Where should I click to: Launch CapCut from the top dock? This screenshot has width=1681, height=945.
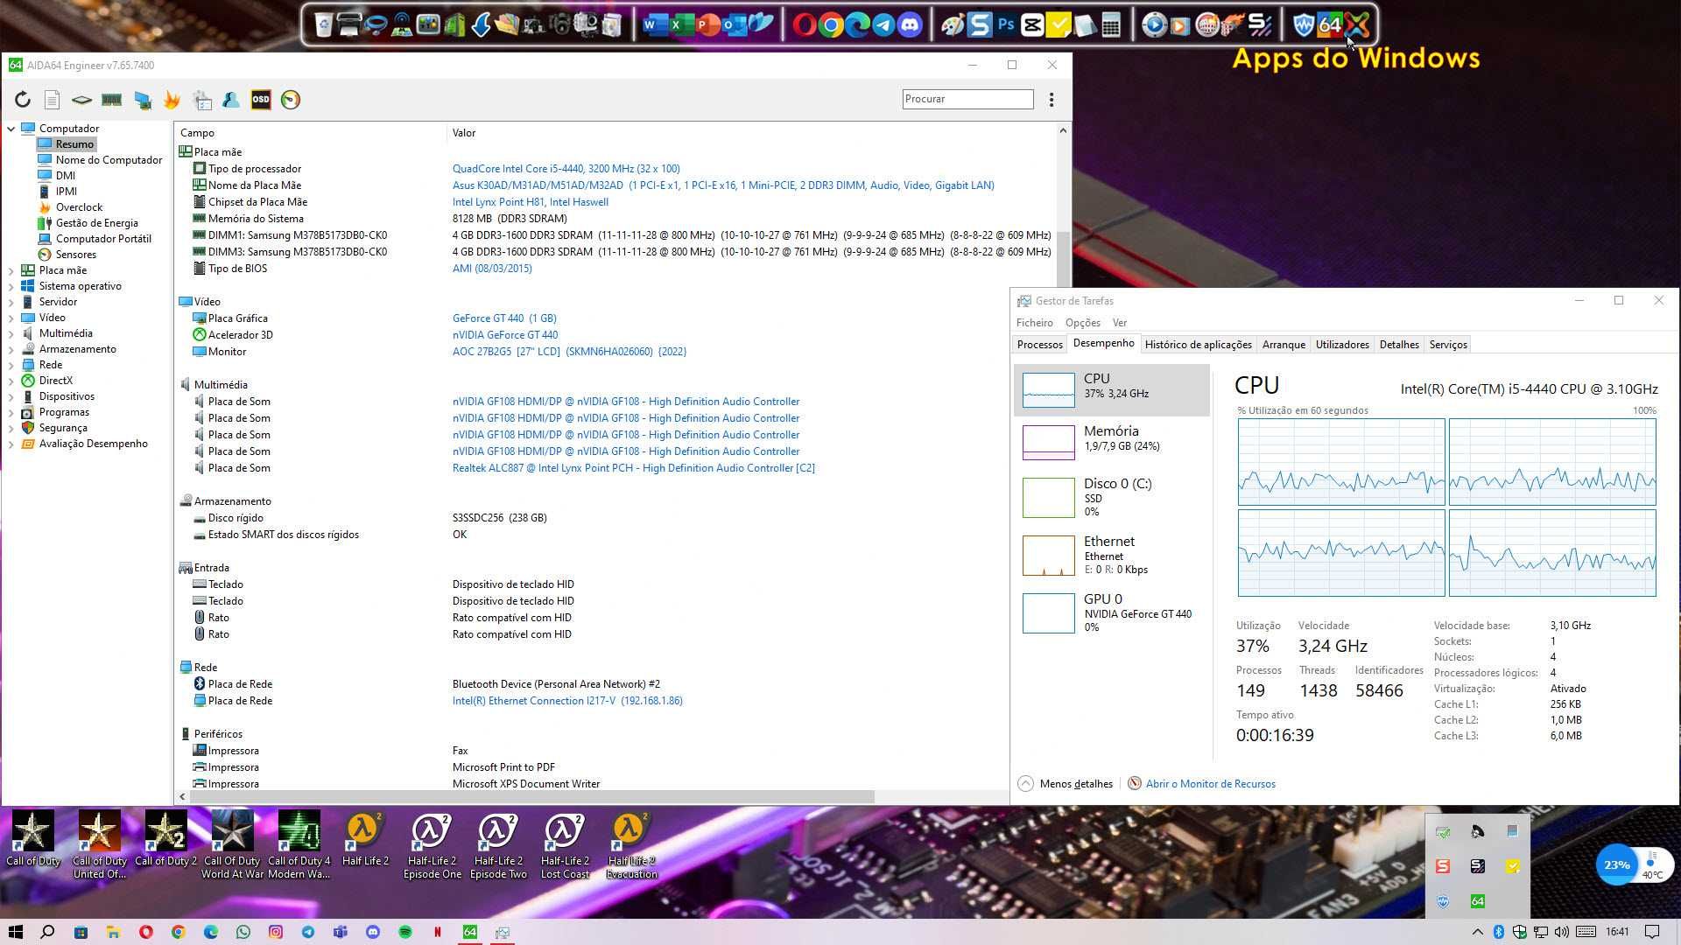1032,25
